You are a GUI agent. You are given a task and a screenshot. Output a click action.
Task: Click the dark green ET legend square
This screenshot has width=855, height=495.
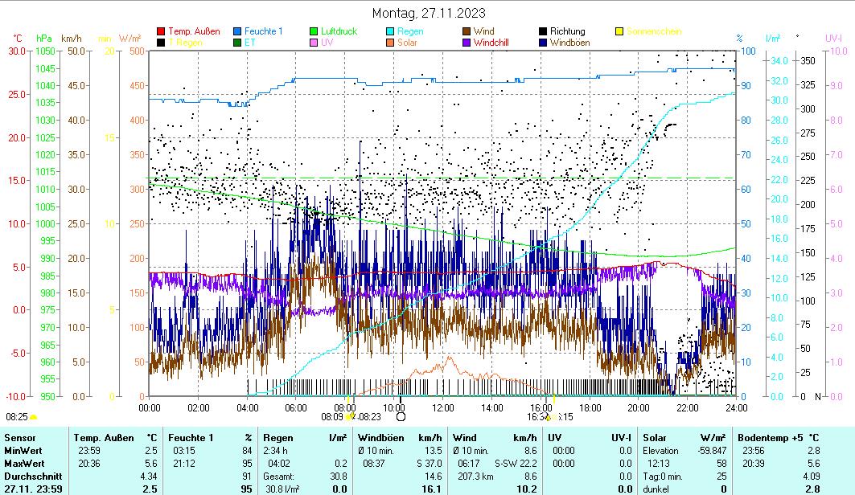[238, 42]
